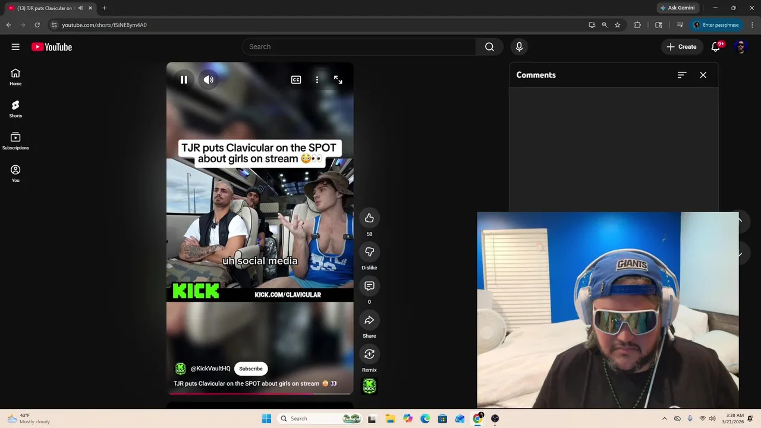The height and width of the screenshot is (428, 761).
Task: Close the TJR puts Clavicular tab
Action: click(90, 8)
